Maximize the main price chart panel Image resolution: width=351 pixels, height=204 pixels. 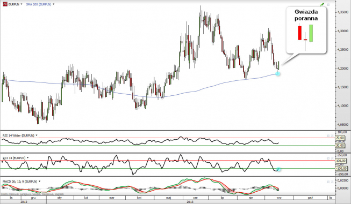pyautogui.click(x=328, y=4)
